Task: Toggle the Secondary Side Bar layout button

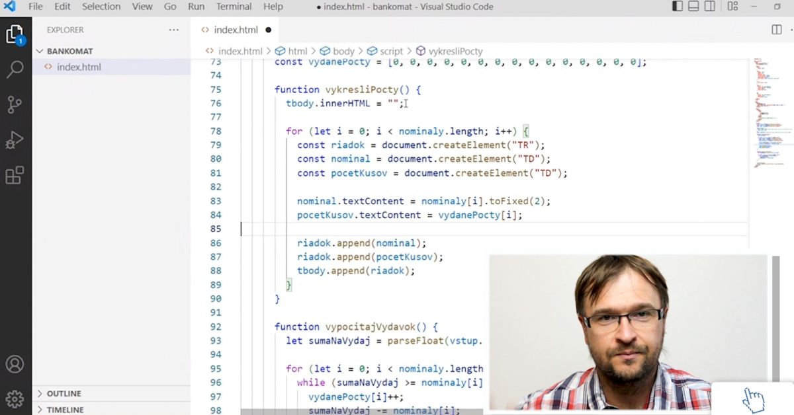Action: click(x=710, y=7)
